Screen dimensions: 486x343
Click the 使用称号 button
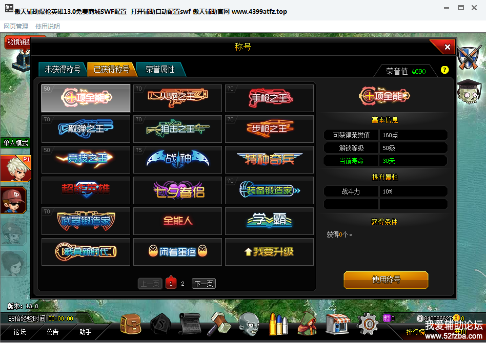386,280
